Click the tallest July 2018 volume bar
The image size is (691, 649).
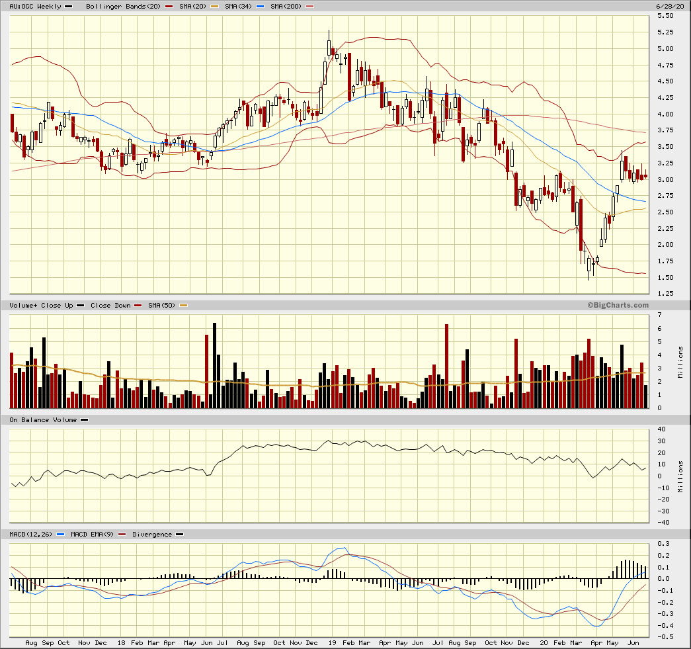215,365
